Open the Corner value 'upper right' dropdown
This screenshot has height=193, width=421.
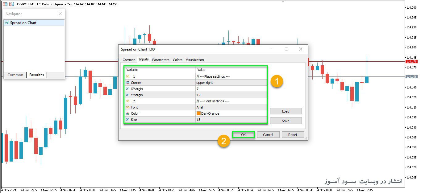(231, 83)
